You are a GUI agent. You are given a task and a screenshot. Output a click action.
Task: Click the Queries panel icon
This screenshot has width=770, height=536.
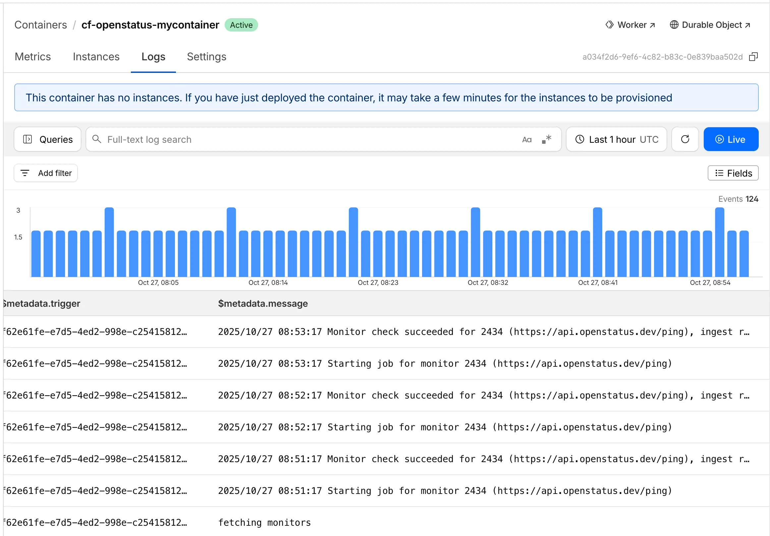(x=28, y=139)
